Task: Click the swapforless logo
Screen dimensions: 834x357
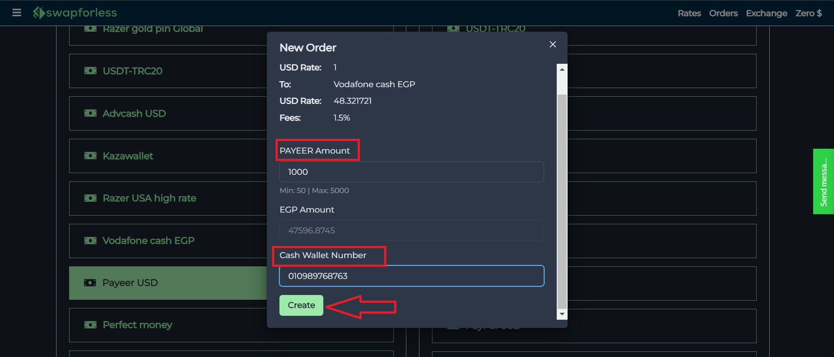Action: point(75,13)
